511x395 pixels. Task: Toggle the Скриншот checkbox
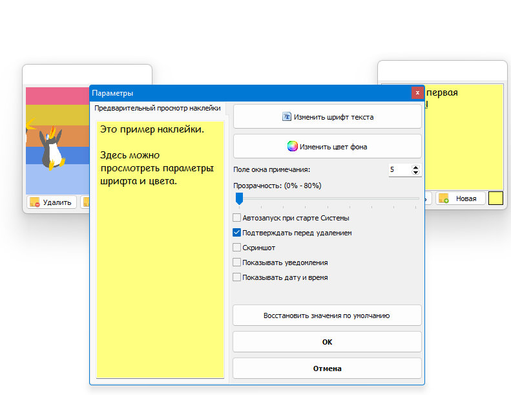[x=237, y=247]
